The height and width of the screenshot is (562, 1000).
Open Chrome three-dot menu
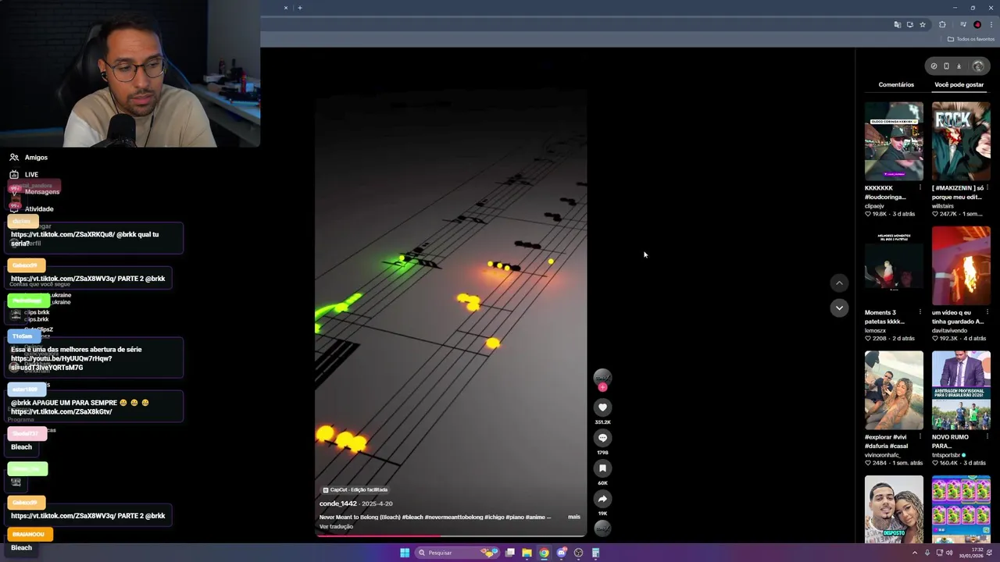click(x=991, y=25)
